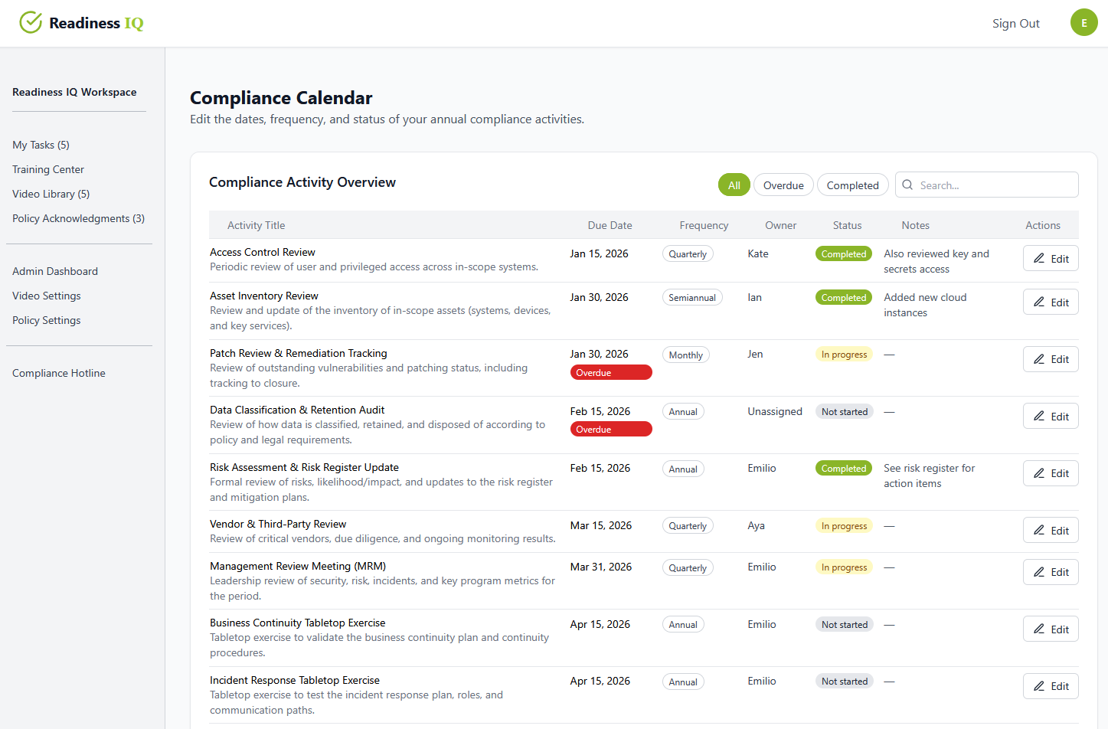Open Training Center from the sidebar

click(x=47, y=169)
